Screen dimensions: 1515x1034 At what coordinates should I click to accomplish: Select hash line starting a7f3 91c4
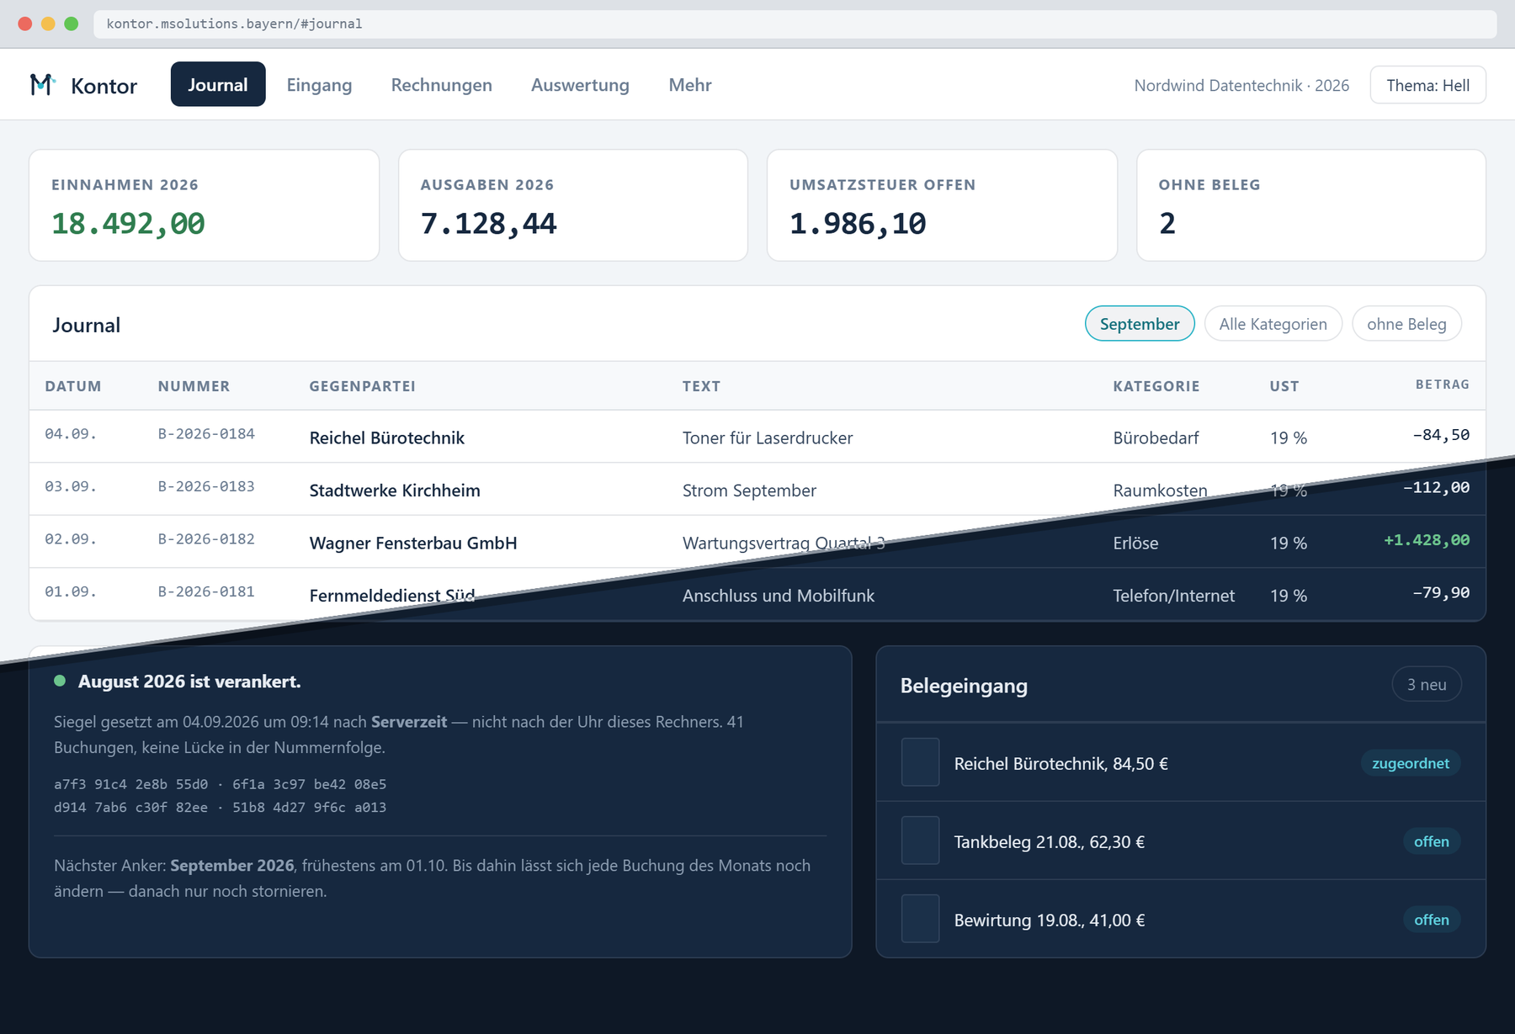point(220,784)
